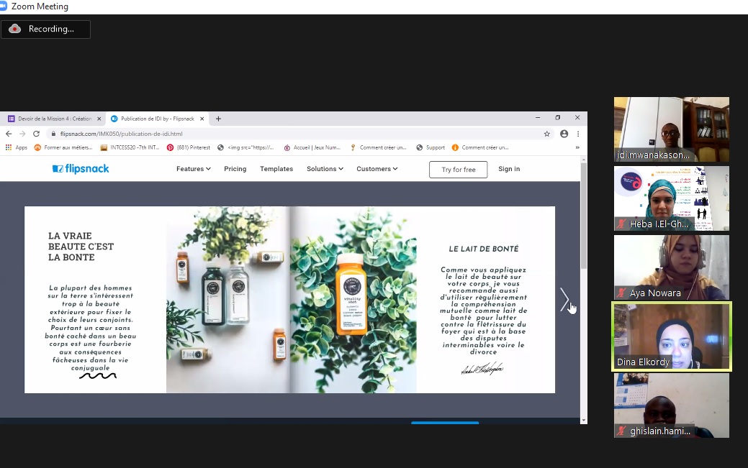This screenshot has height=468, width=748.
Task: Open Chrome profile account icon
Action: coord(564,134)
